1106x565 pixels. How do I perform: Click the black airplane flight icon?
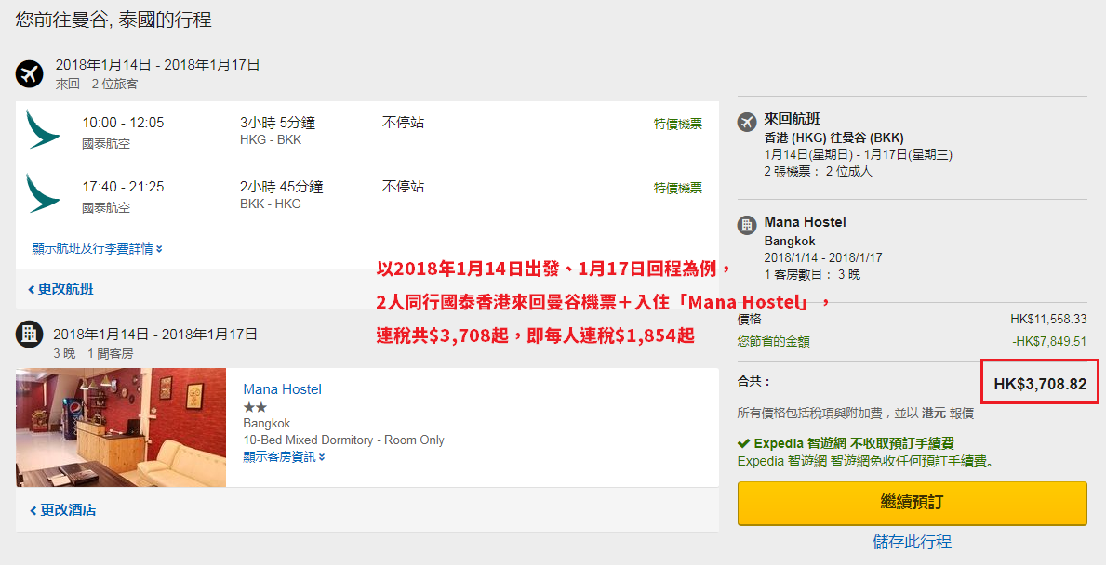pos(30,73)
